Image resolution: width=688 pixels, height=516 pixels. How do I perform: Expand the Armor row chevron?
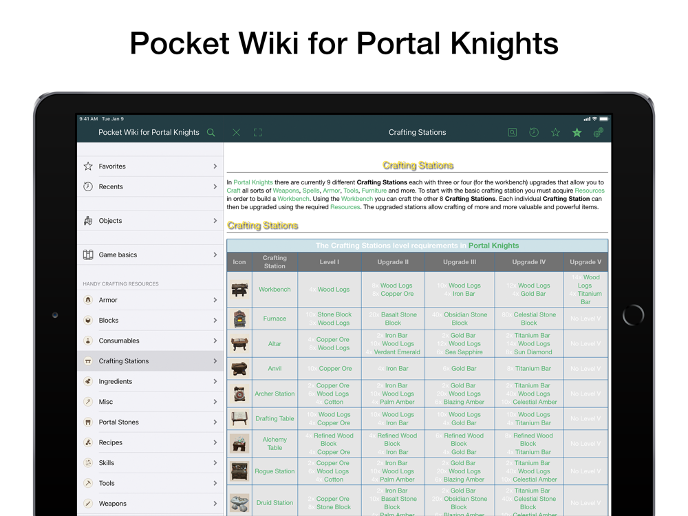(215, 300)
